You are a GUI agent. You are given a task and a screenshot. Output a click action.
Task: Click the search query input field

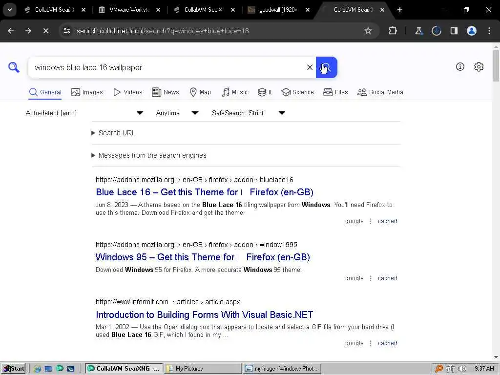[167, 67]
